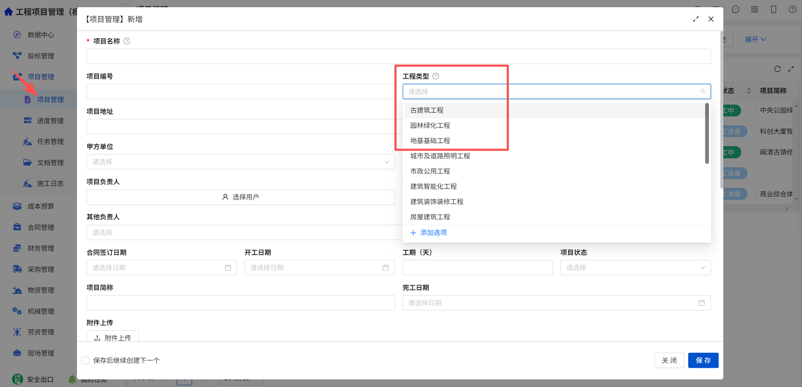Click the fullscreen expand icon in dialog header
802x387 pixels.
coord(696,19)
